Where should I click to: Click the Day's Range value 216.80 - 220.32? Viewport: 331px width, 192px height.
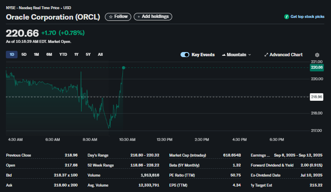pyautogui.click(x=145, y=155)
